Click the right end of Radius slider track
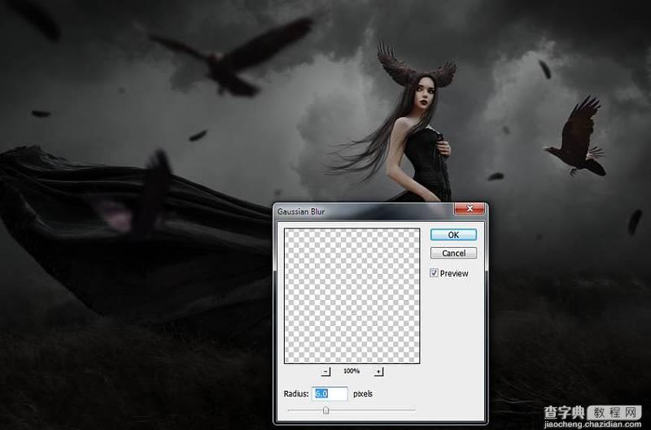The height and width of the screenshot is (430, 651). pyautogui.click(x=413, y=410)
